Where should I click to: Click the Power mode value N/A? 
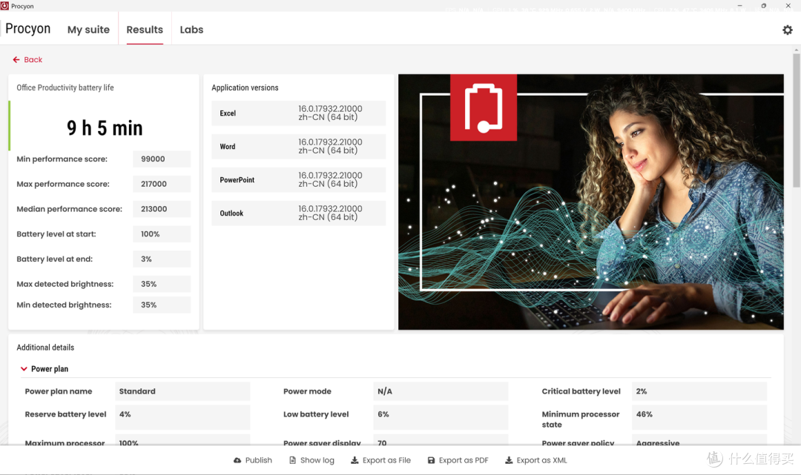(x=441, y=391)
